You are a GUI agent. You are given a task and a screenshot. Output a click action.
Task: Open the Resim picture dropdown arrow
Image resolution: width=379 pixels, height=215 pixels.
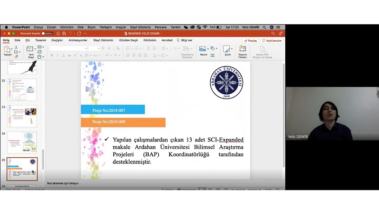point(208,49)
